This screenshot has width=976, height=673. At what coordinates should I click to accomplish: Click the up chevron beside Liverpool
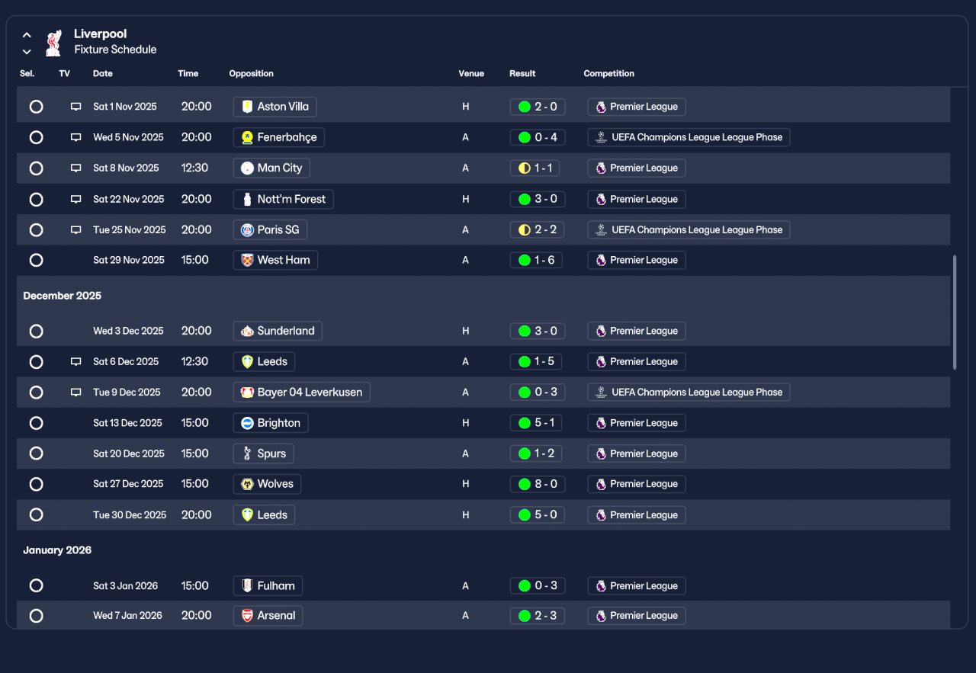[27, 35]
